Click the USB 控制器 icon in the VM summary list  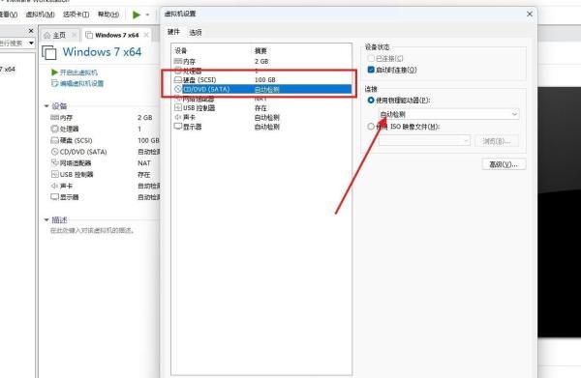click(54, 174)
